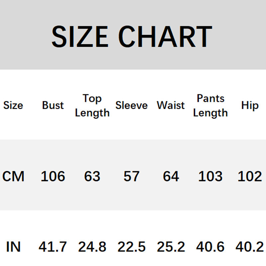The height and width of the screenshot is (266, 266).
Task: Select the IN row label
Action: [x=13, y=247]
